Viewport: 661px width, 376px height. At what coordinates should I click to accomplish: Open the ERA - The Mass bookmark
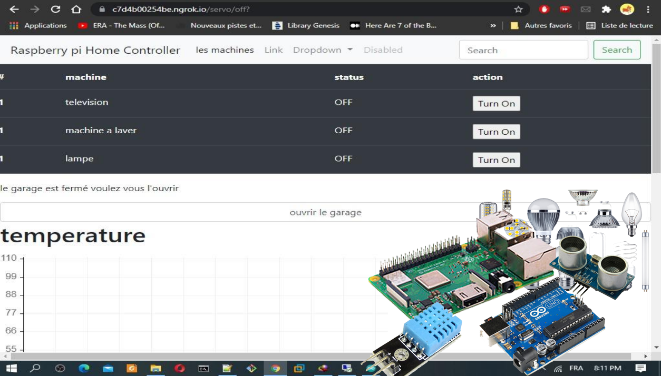(x=122, y=25)
